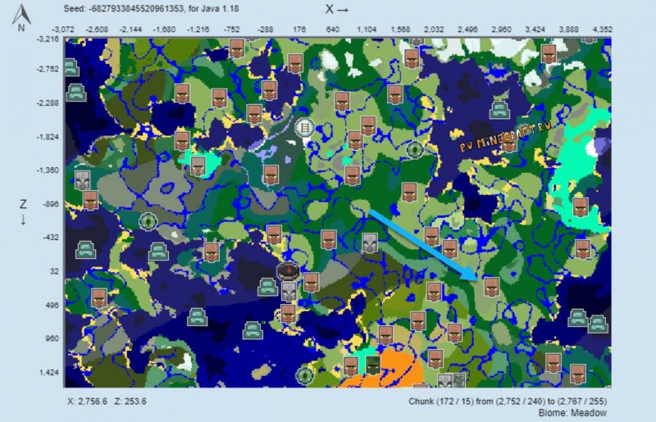Click the 'Biome: Meadow' status text
This screenshot has width=656, height=422.
click(572, 413)
